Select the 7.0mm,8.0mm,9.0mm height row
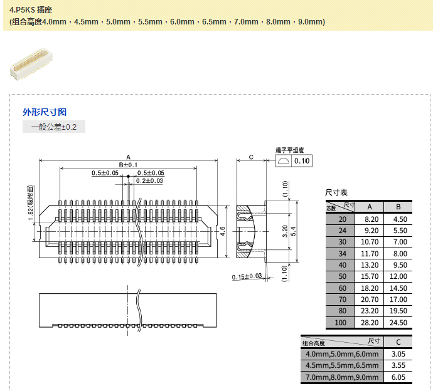 click(x=341, y=377)
